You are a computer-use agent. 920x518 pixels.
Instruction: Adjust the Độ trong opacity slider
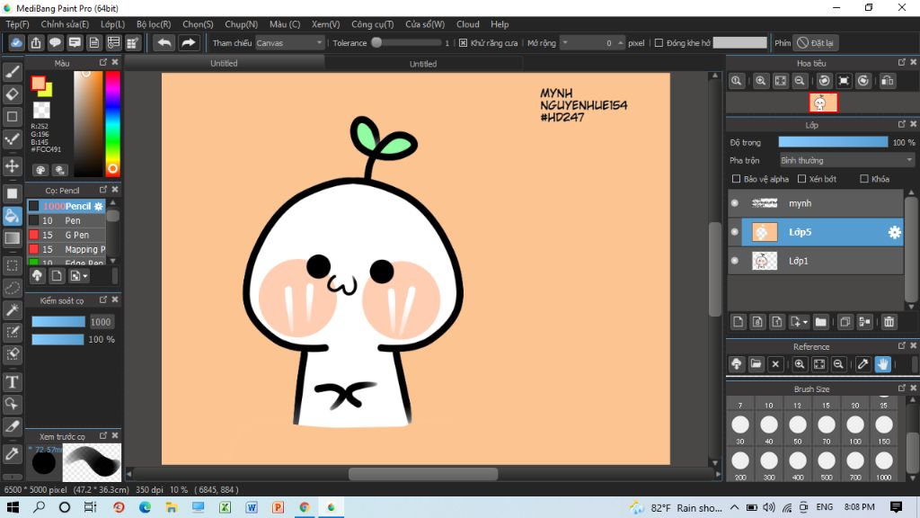[x=833, y=142]
